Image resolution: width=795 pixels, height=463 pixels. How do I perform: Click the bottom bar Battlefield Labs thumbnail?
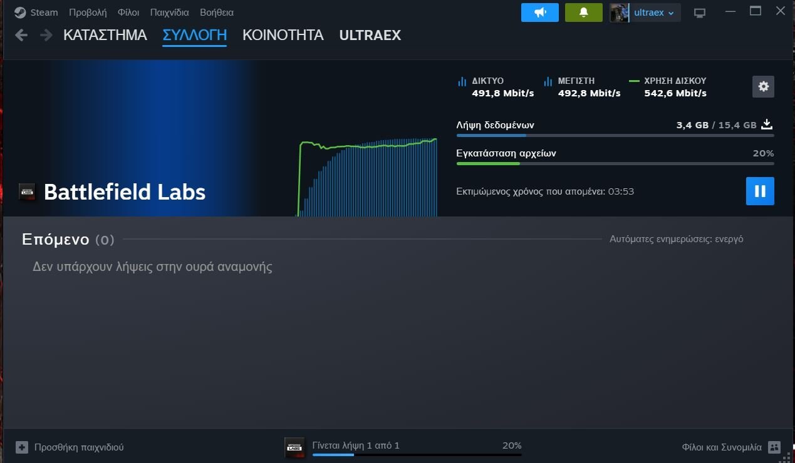coord(294,447)
